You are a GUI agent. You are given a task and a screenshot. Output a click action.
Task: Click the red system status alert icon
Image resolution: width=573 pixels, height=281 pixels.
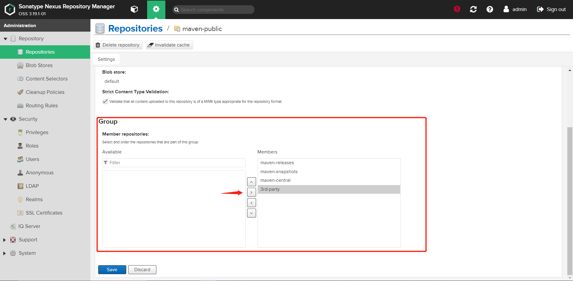point(457,9)
